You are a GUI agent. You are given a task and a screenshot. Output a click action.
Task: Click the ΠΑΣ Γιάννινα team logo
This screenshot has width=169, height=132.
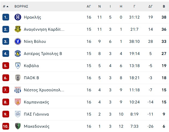pyautogui.click(x=18, y=114)
